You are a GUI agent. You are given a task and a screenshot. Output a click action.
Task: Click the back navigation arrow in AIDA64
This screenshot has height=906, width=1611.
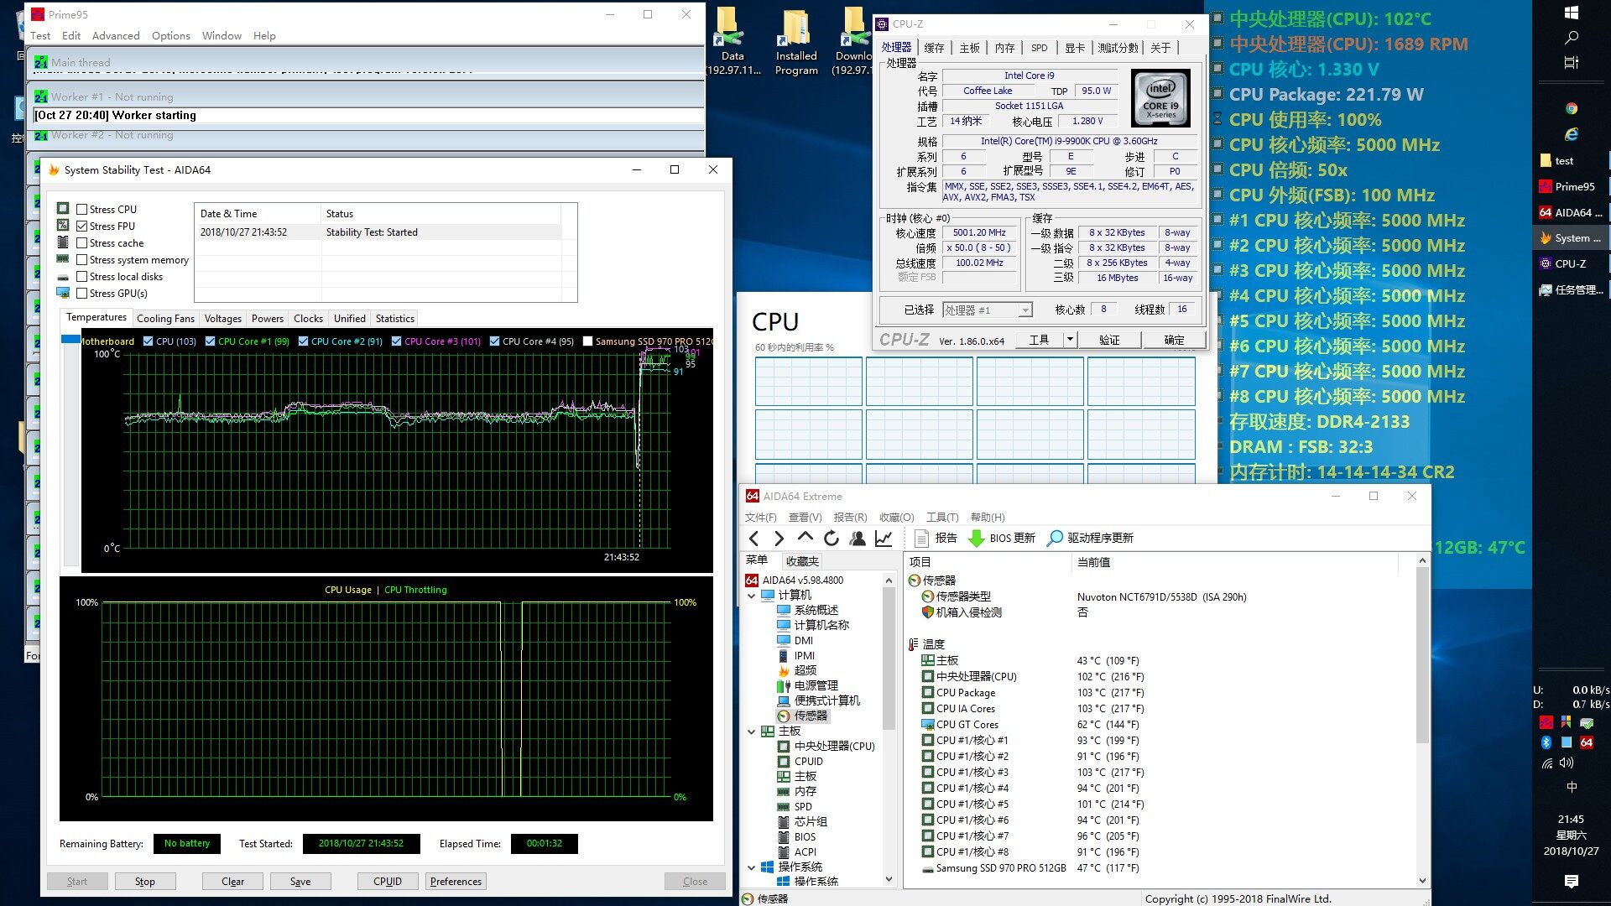[754, 538]
